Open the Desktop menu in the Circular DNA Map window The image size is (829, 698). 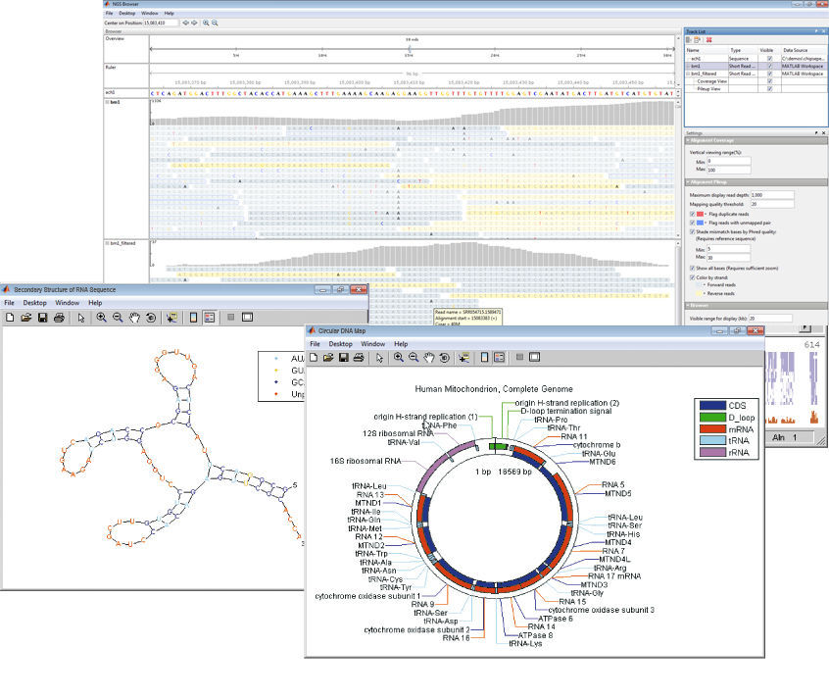[339, 344]
